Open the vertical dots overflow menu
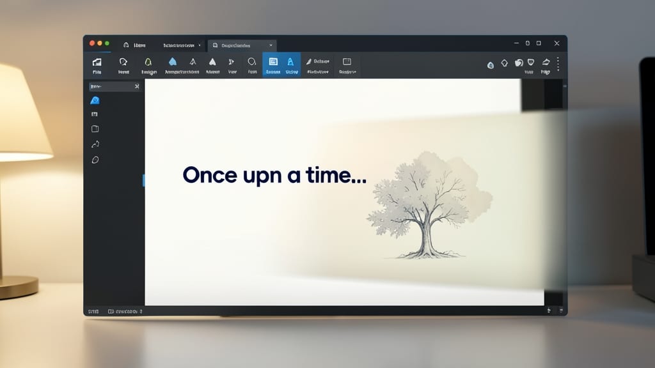 (558, 65)
